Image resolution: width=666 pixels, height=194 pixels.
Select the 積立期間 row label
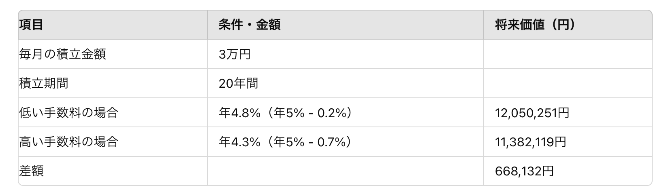coord(44,83)
